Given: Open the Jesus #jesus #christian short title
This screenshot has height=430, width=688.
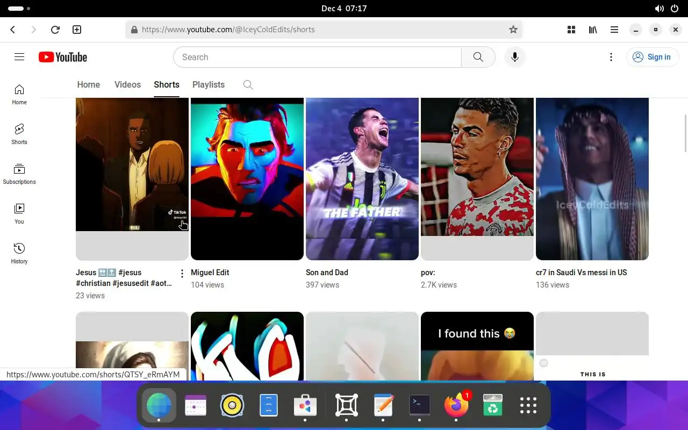Looking at the screenshot, I should tap(124, 278).
